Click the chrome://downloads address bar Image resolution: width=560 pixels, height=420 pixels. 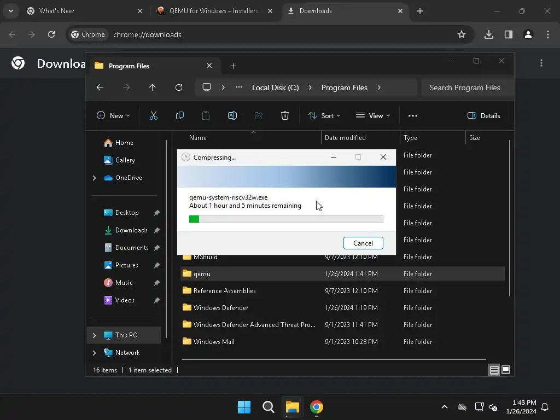(x=270, y=34)
